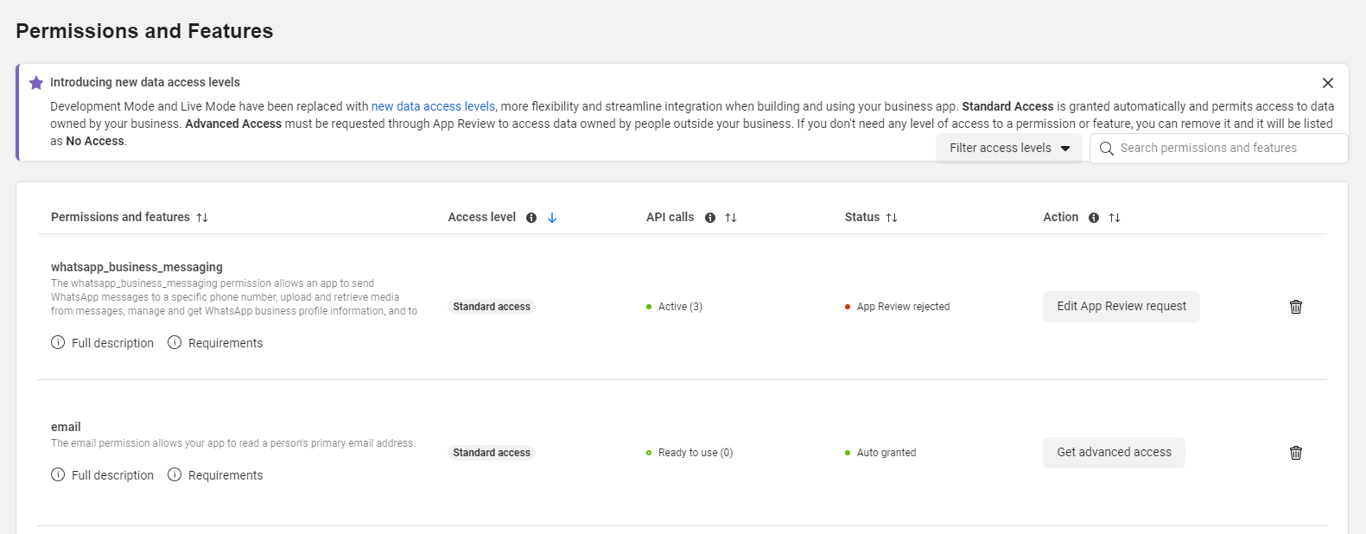Open Full description for email permission
Screen dimensions: 1366x534
103,475
